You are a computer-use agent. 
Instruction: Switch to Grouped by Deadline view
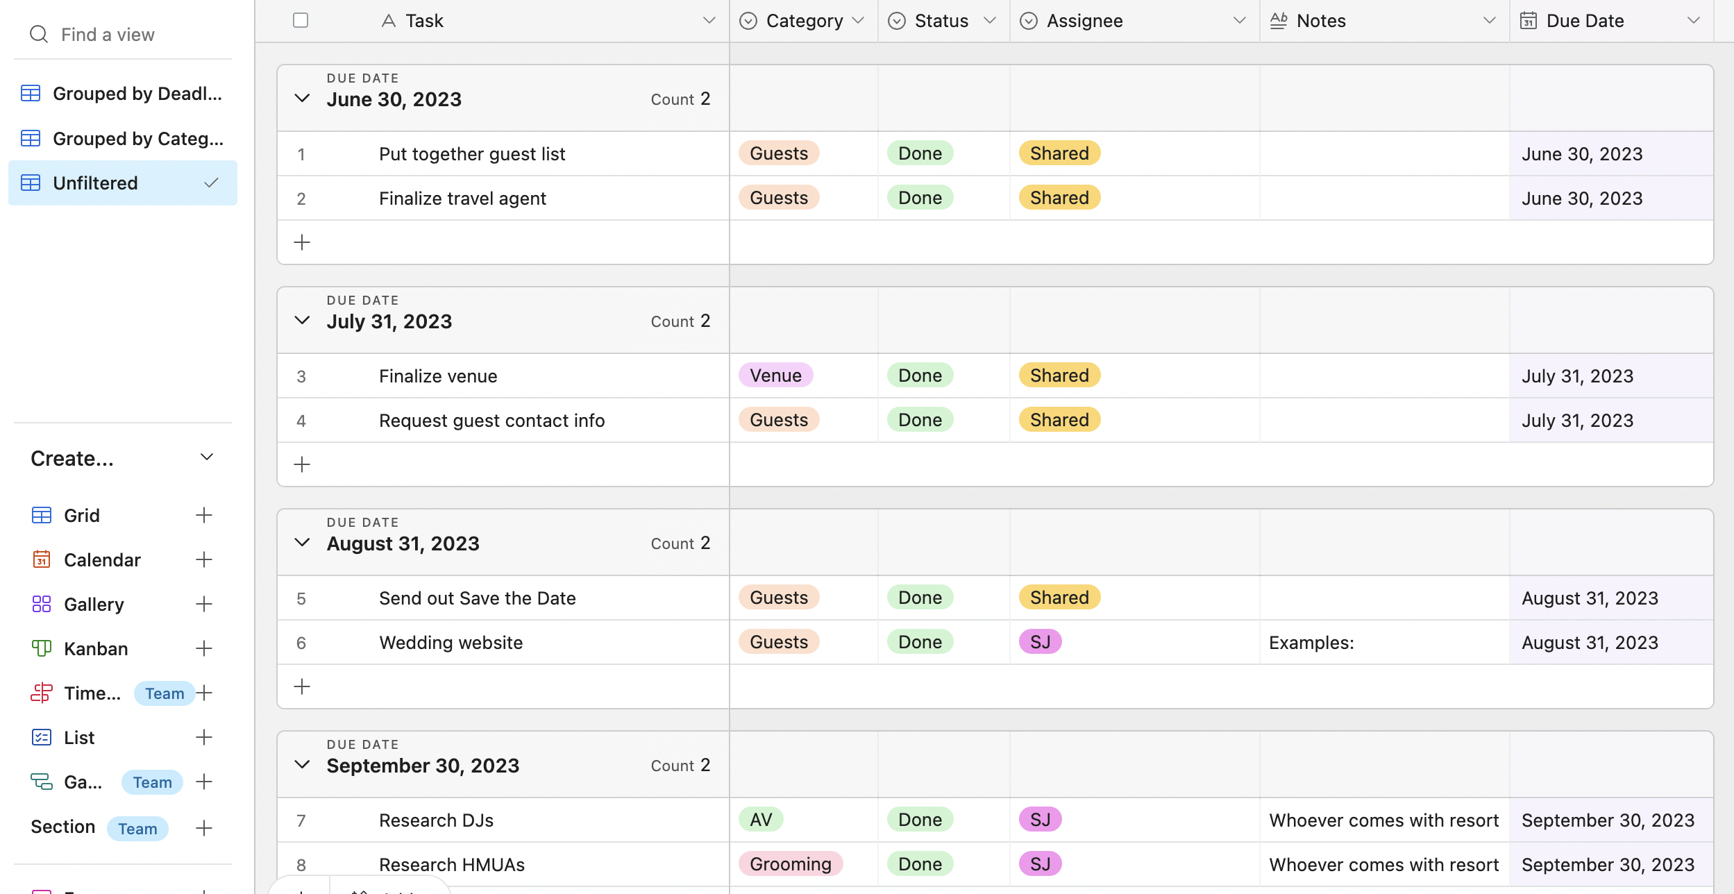136,93
